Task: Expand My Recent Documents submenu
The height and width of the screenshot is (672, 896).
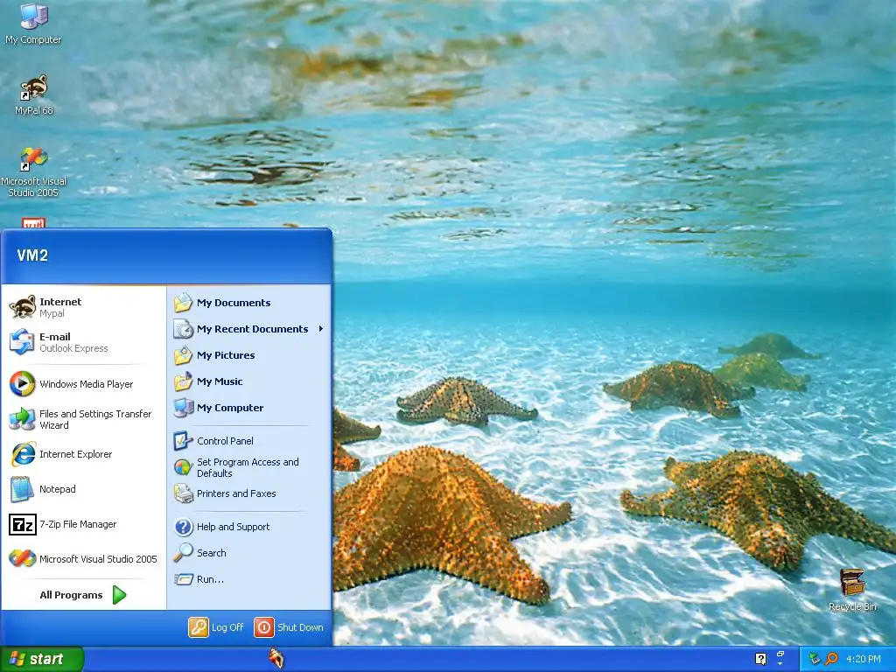Action: (x=249, y=329)
